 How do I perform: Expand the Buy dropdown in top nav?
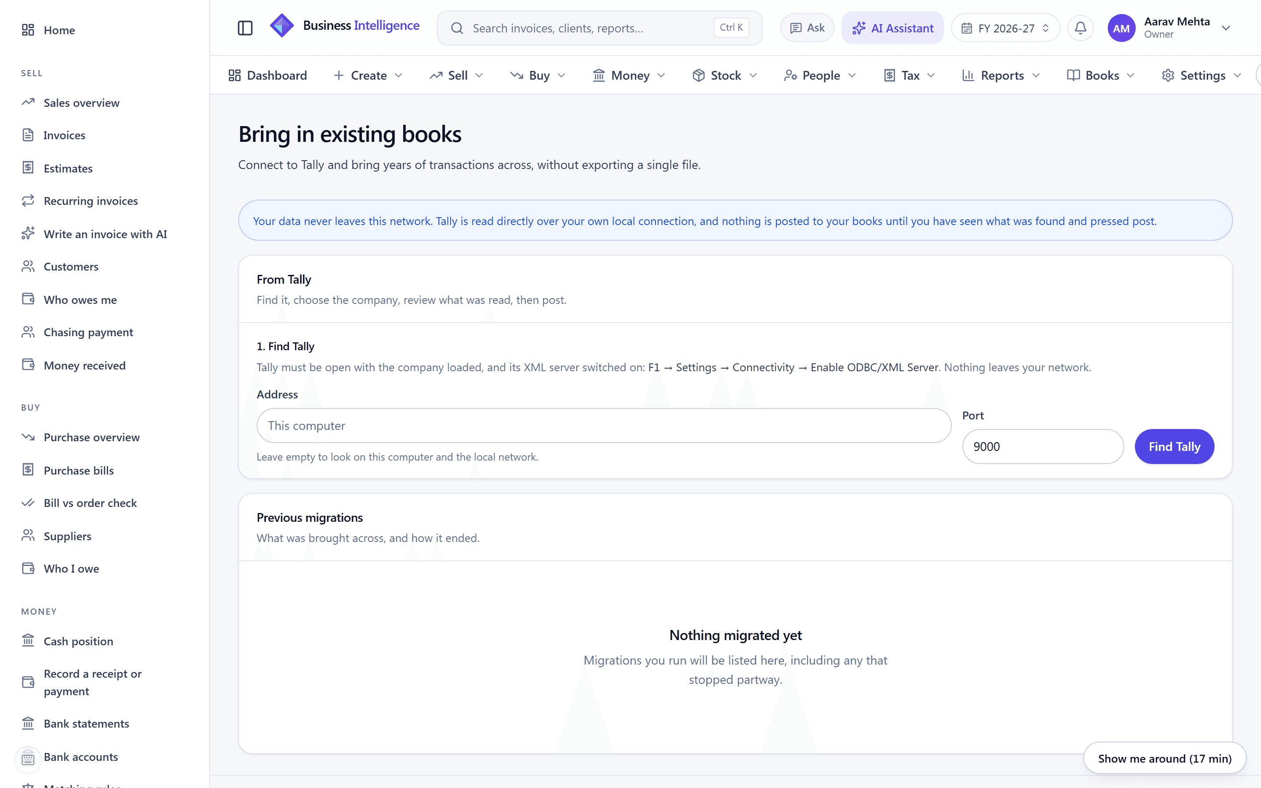(538, 76)
